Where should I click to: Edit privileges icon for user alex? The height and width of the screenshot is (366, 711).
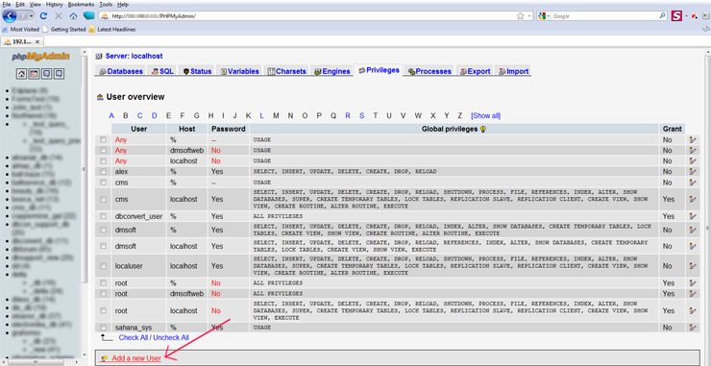pyautogui.click(x=692, y=171)
